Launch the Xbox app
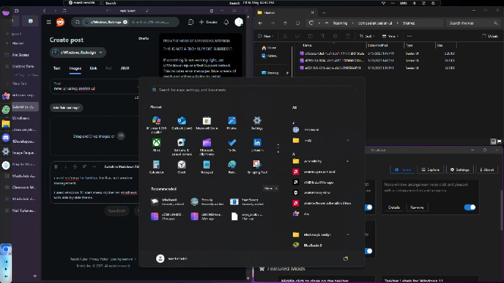Viewport: 504px width, 283px height. coord(156,145)
